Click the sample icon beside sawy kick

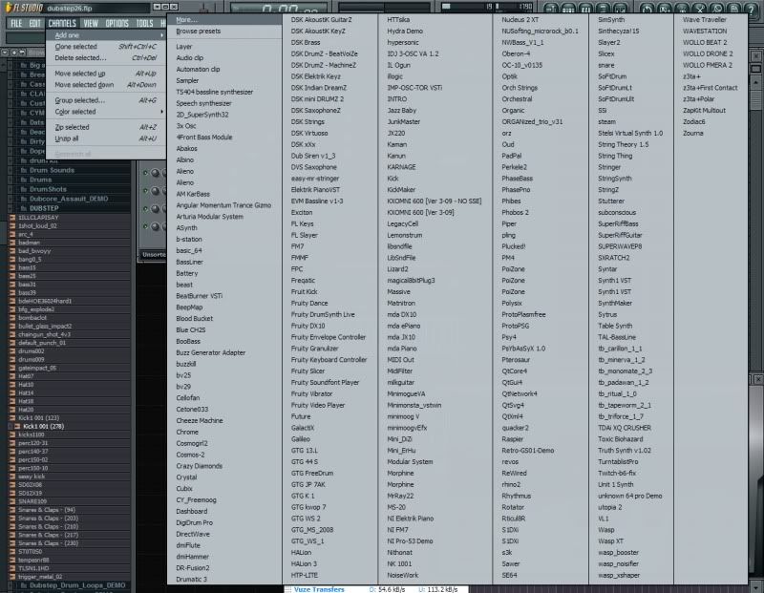click(x=12, y=477)
